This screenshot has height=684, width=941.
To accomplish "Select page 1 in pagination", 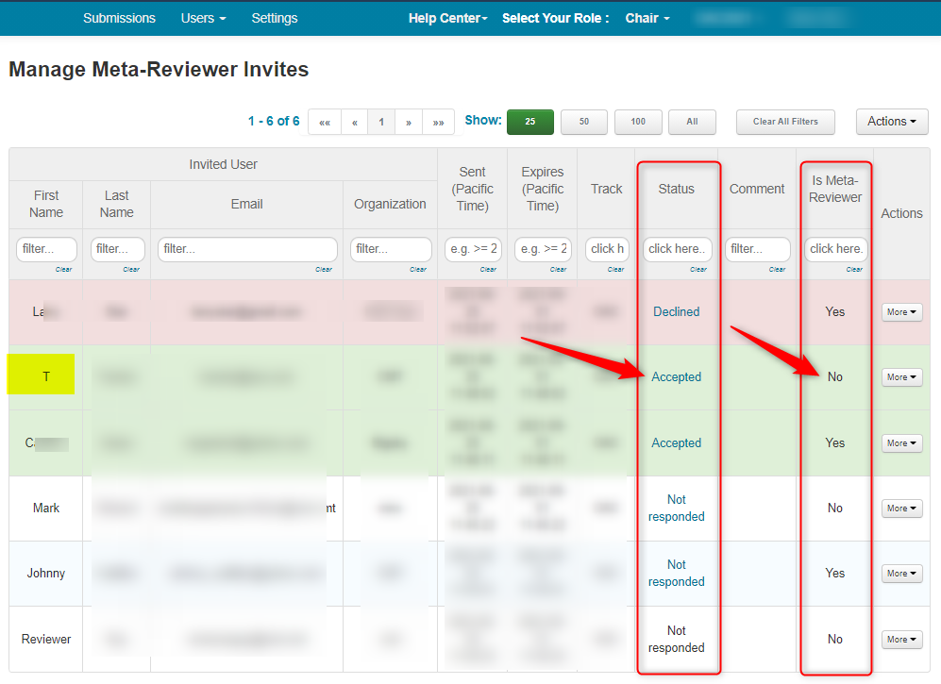I will (x=381, y=122).
